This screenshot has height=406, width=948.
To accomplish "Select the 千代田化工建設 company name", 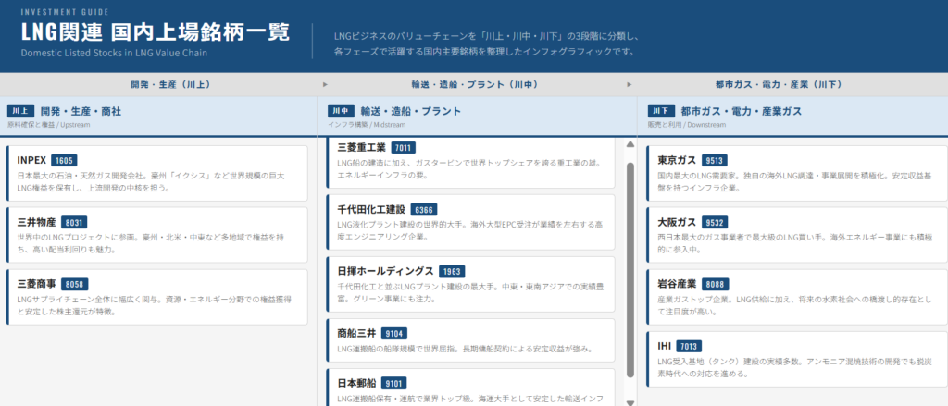I will (x=371, y=210).
